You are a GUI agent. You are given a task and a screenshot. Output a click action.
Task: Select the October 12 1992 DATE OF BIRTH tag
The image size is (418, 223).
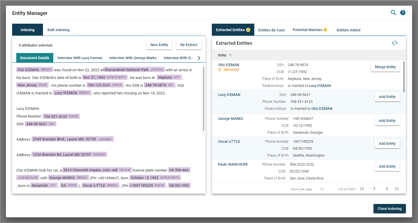pos(155,178)
